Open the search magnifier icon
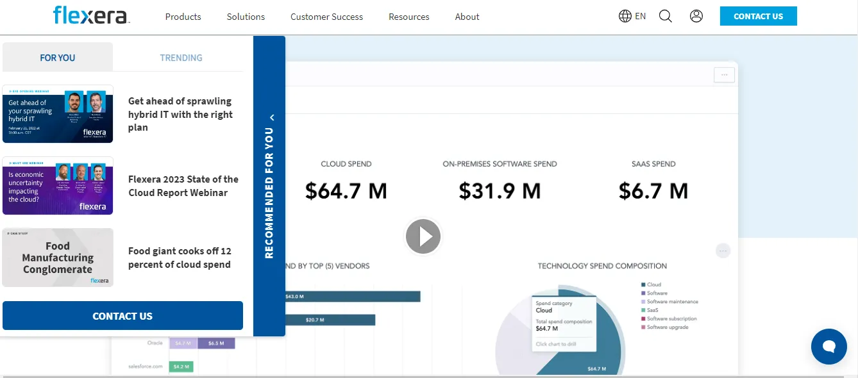This screenshot has height=378, width=858. click(666, 16)
